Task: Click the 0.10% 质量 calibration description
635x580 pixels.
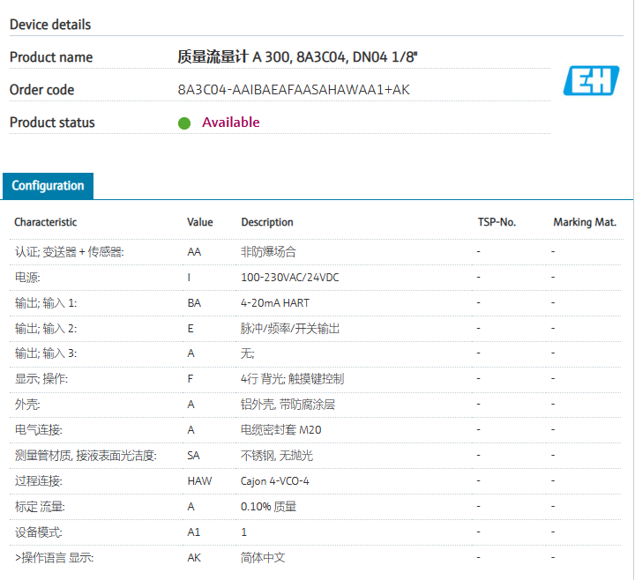Action: point(269,507)
